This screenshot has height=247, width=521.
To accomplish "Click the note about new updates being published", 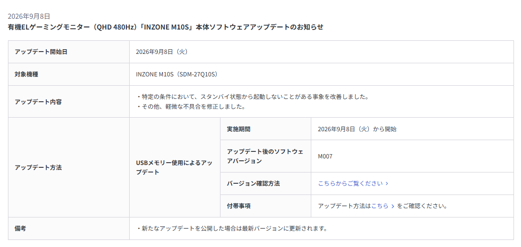I will tap(232, 229).
